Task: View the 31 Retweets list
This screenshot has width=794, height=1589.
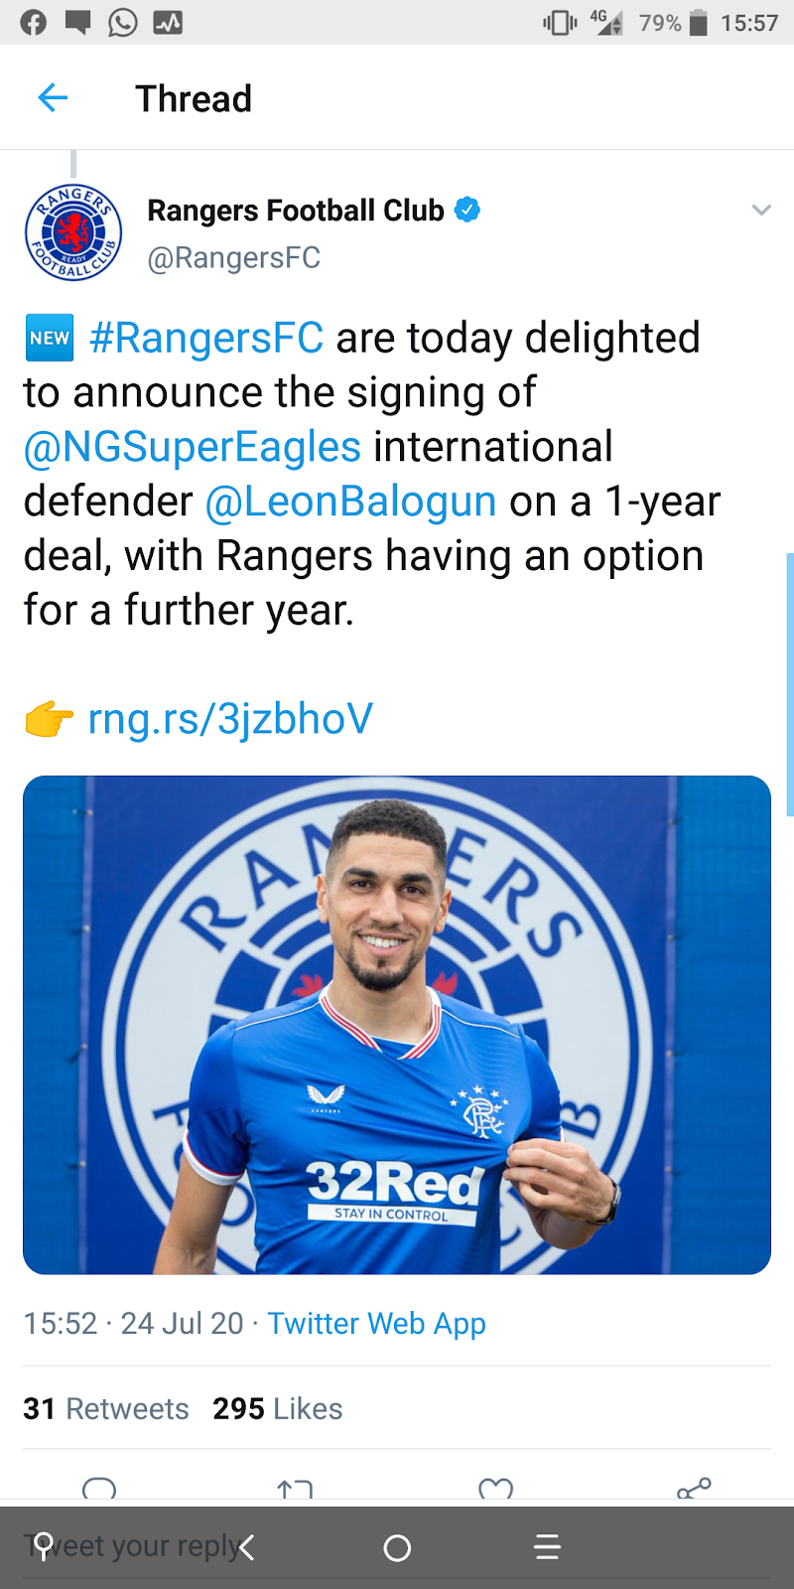Action: tap(106, 1409)
